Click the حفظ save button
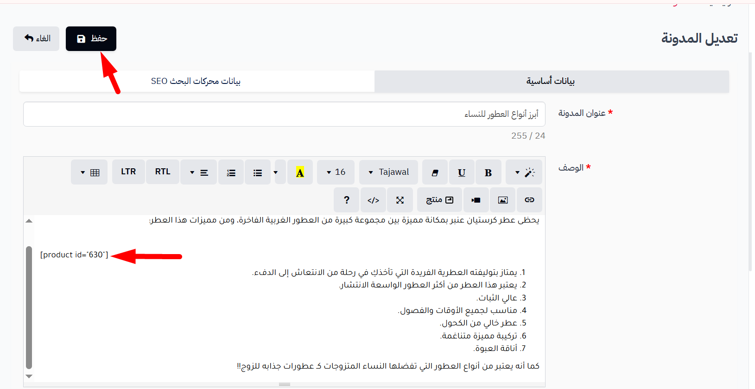Image resolution: width=755 pixels, height=389 pixels. coord(91,38)
